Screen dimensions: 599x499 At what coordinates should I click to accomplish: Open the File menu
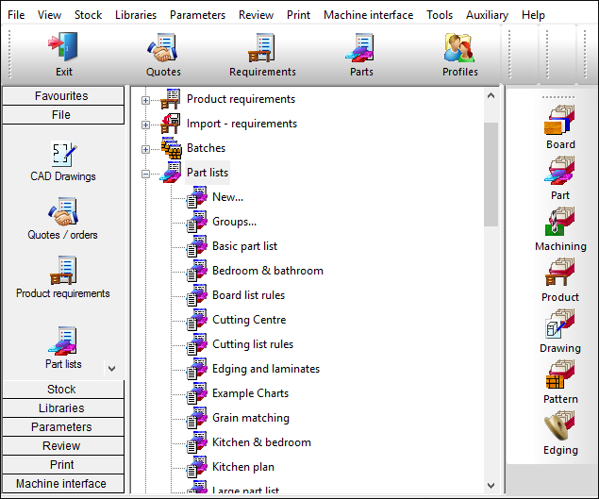[x=16, y=15]
